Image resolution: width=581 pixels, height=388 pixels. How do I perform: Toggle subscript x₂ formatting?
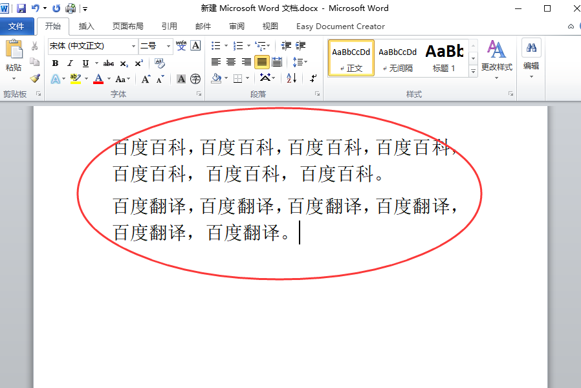[124, 63]
